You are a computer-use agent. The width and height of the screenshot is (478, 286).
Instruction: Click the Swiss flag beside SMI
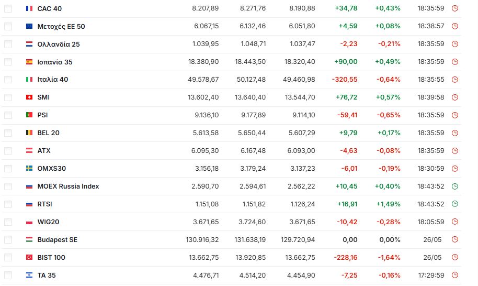tap(29, 97)
